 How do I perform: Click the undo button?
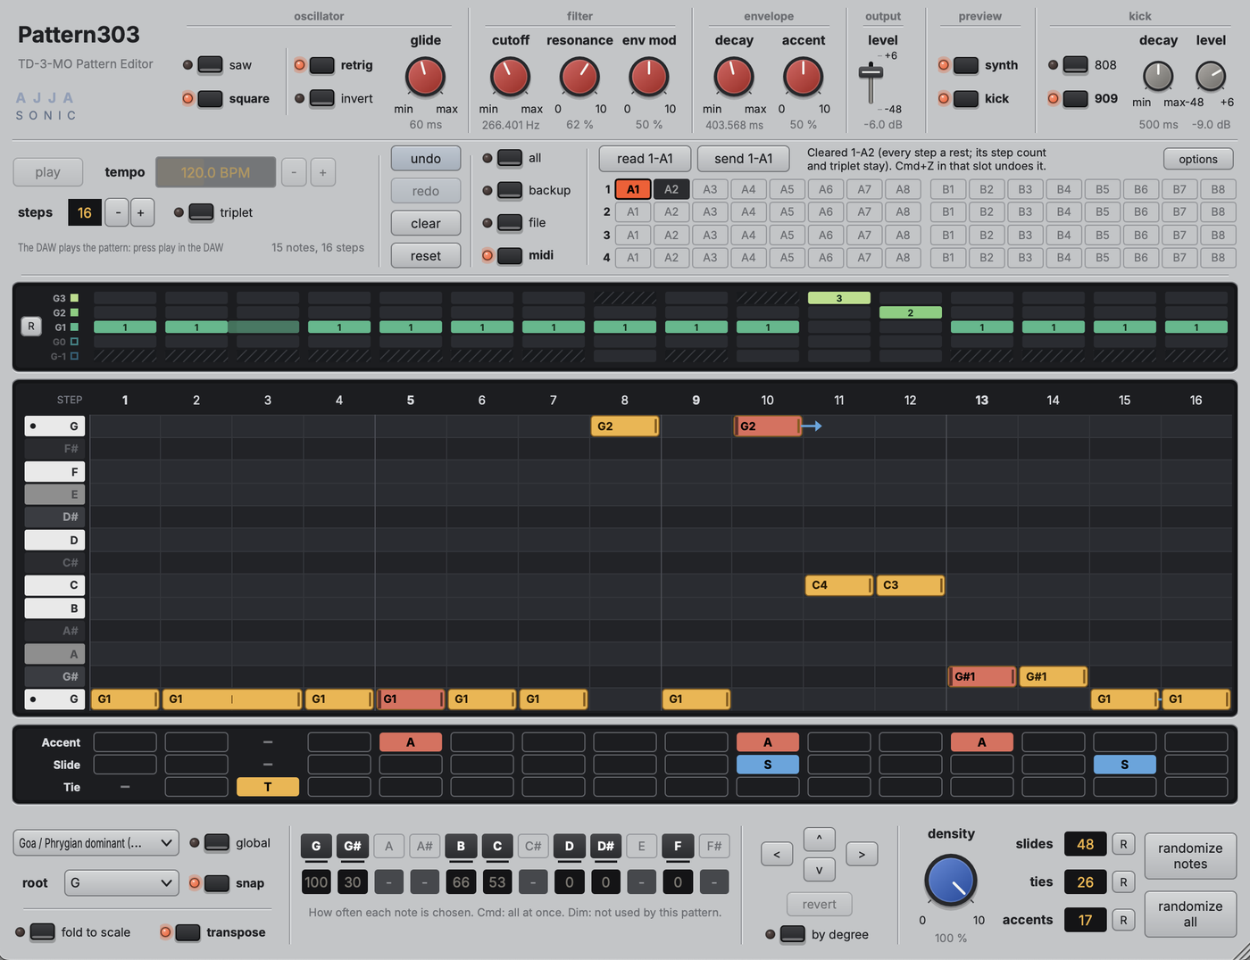(426, 159)
